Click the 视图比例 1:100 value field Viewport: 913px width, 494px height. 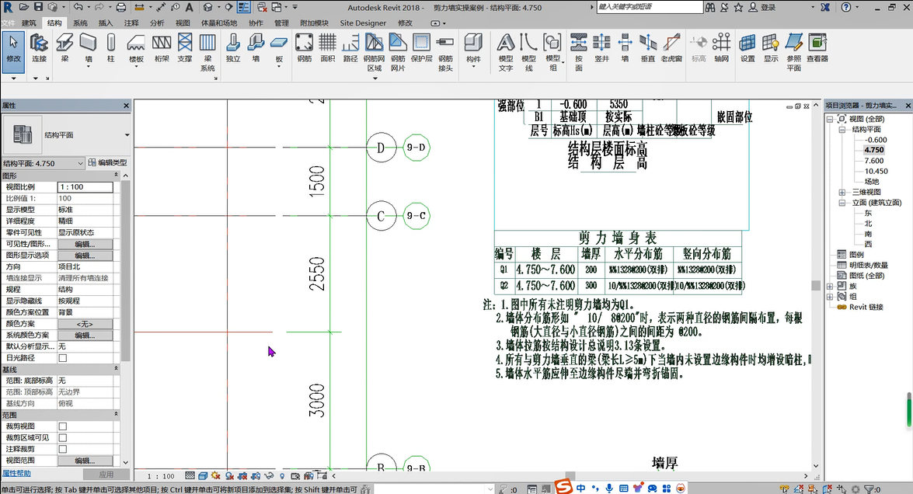[85, 186]
